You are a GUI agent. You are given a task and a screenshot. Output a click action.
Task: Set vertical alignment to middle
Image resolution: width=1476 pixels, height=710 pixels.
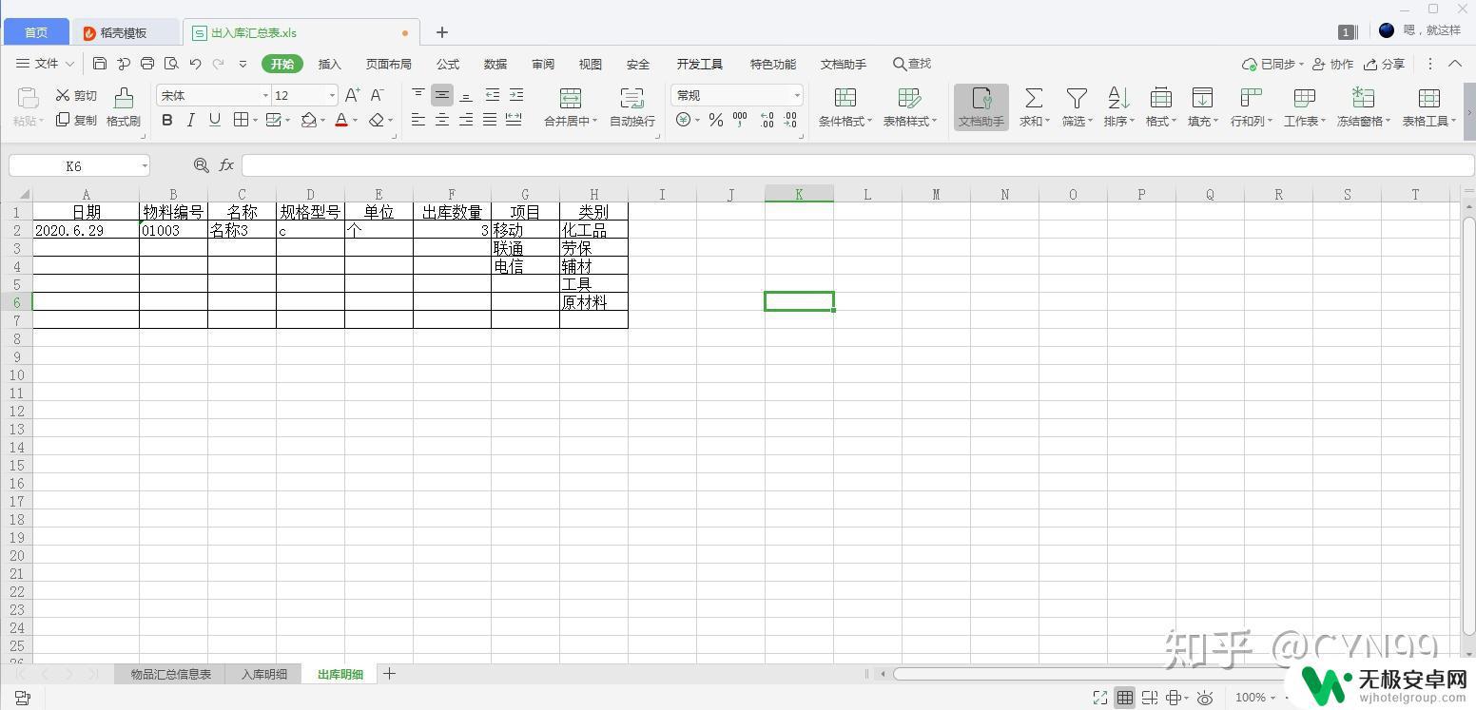pos(442,95)
